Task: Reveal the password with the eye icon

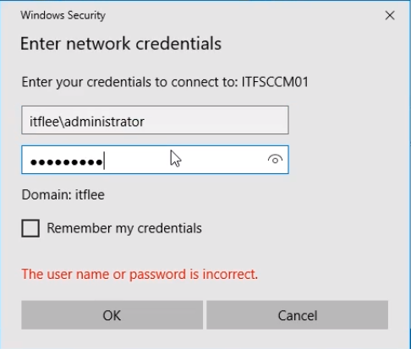Action: coord(275,160)
